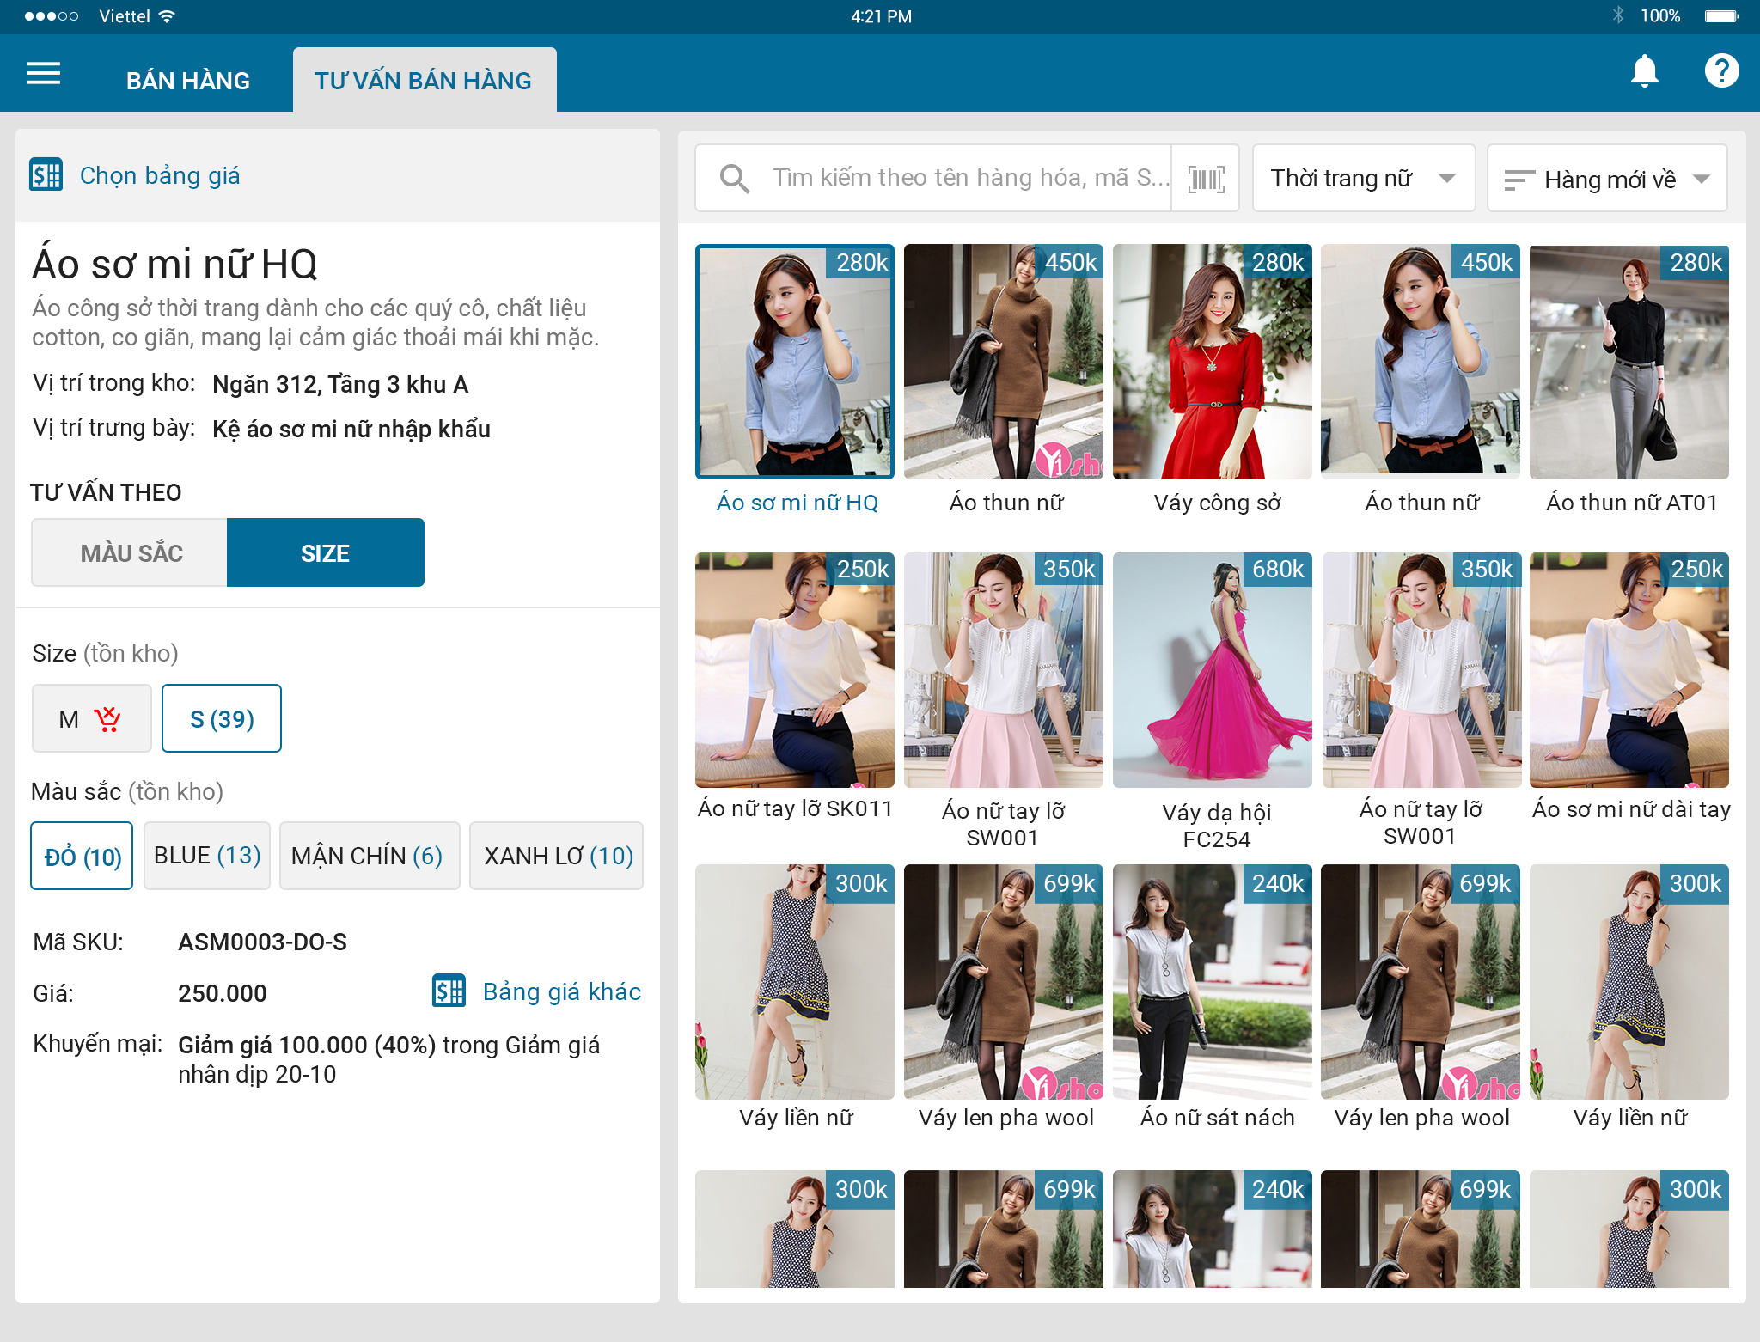Click the help question mark icon
Screen dimensions: 1760x1342
pos(1721,71)
